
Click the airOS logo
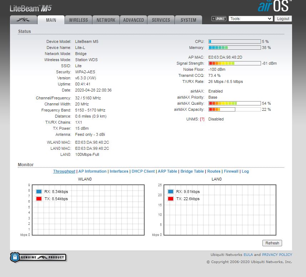tap(275, 6)
